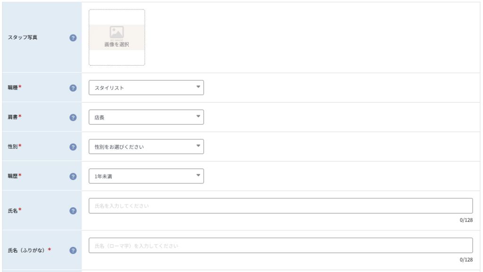Expand the 肩書 dropdown showing 店長
The width and height of the screenshot is (483, 272).
146,117
